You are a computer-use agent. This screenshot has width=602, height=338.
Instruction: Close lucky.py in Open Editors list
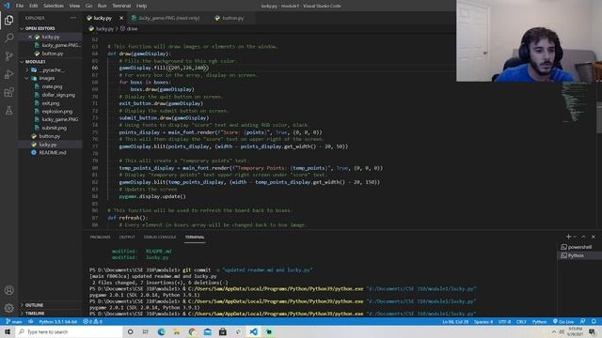[x=30, y=37]
